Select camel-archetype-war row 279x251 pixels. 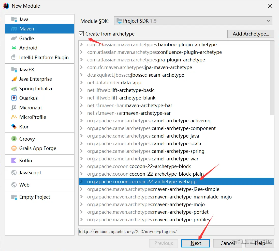[176, 159]
